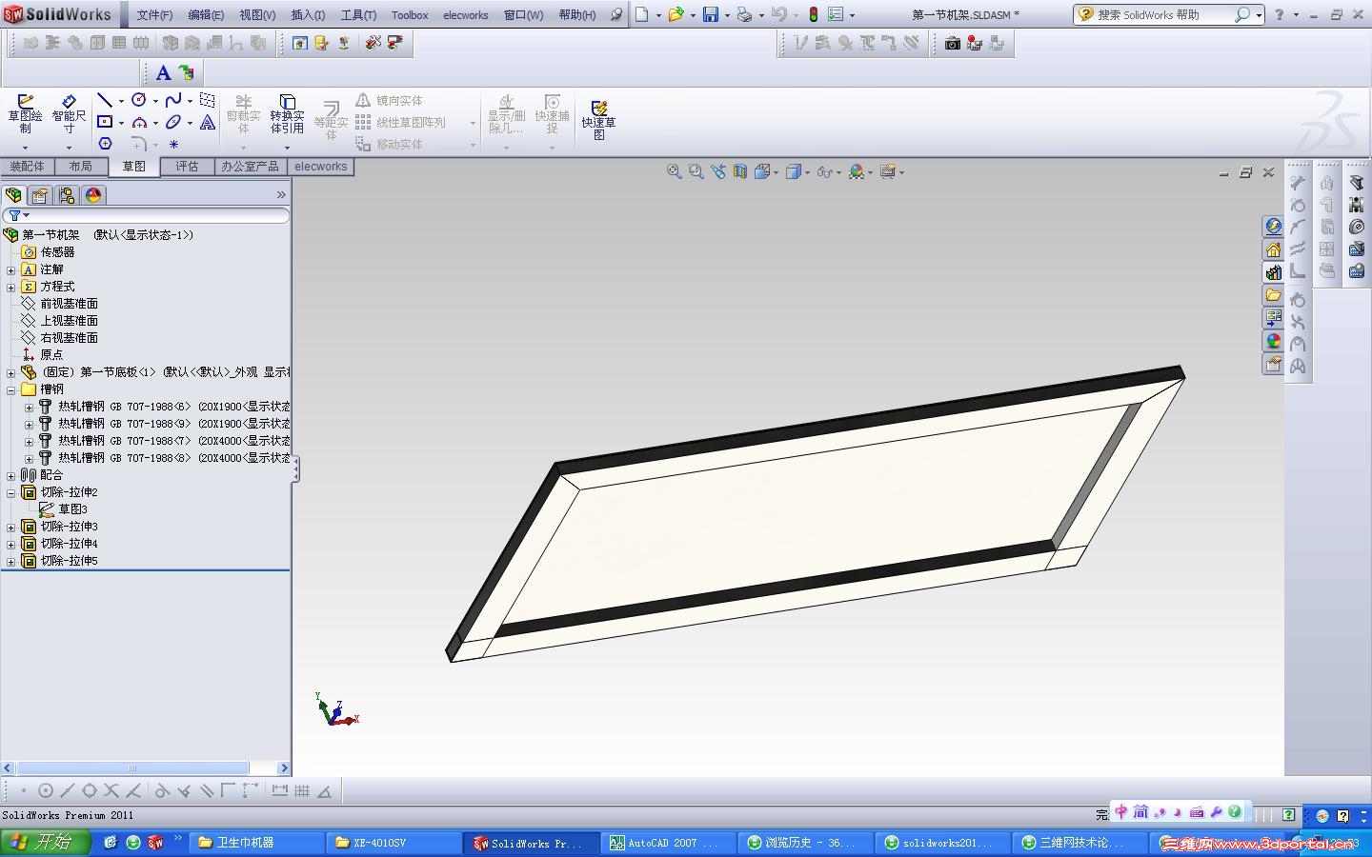
Task: Select the sketch Text tool
Action: click(x=208, y=122)
